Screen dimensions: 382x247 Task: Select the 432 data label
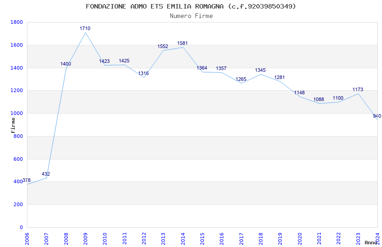(x=46, y=174)
